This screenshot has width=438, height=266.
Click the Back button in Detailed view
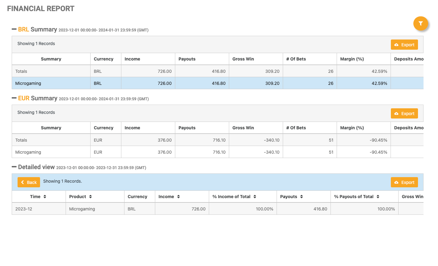[x=29, y=182]
